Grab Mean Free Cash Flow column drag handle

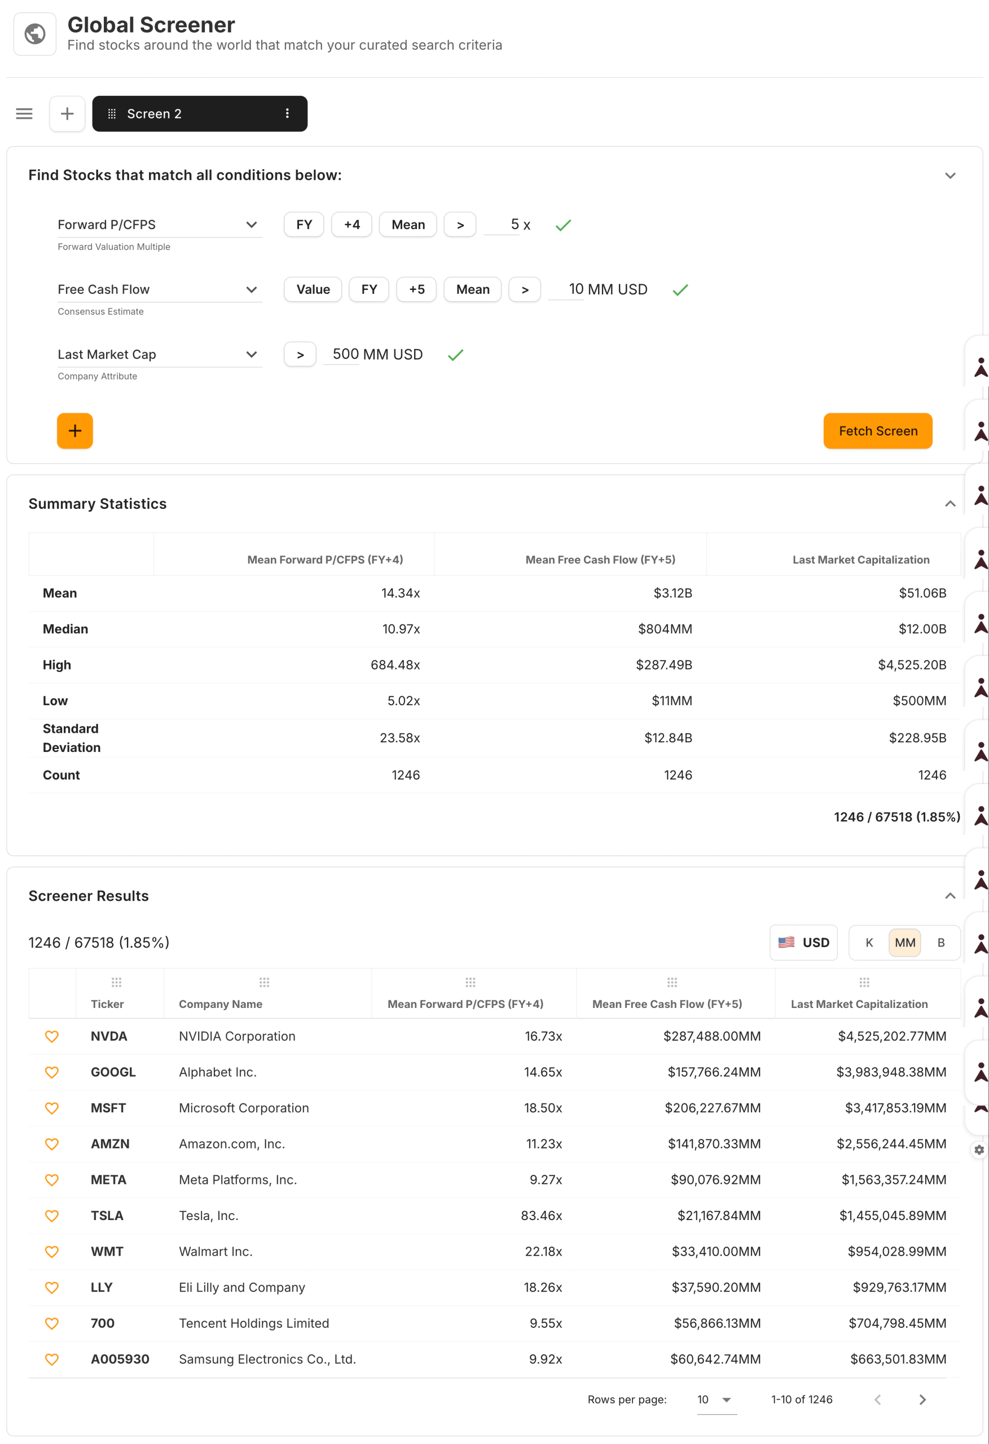point(672,983)
